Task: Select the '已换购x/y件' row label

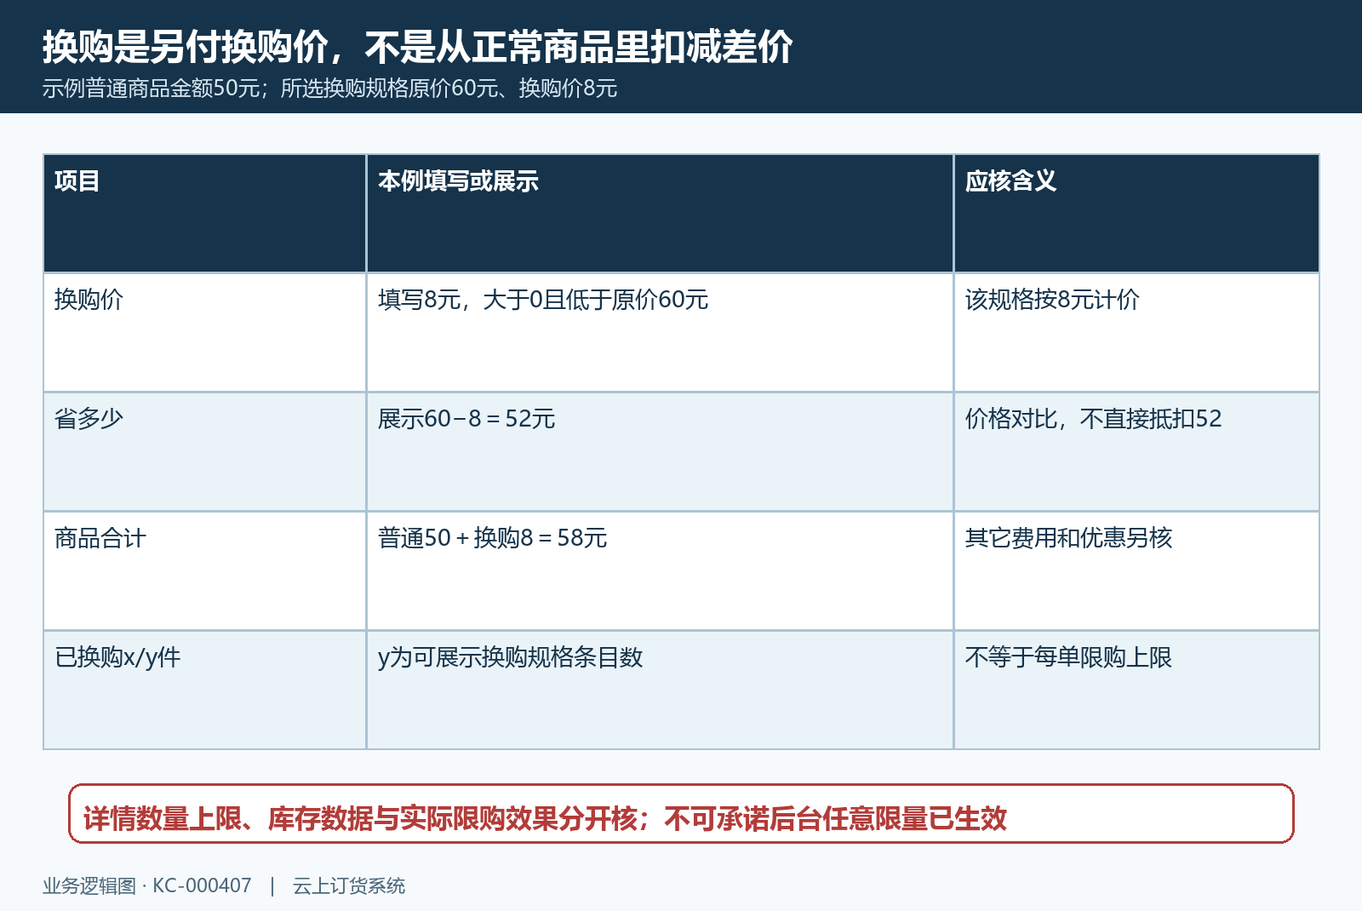Action: click(x=205, y=690)
